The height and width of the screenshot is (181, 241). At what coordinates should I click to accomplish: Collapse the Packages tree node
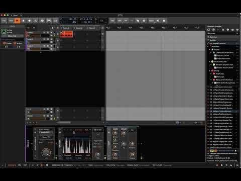click(208, 46)
